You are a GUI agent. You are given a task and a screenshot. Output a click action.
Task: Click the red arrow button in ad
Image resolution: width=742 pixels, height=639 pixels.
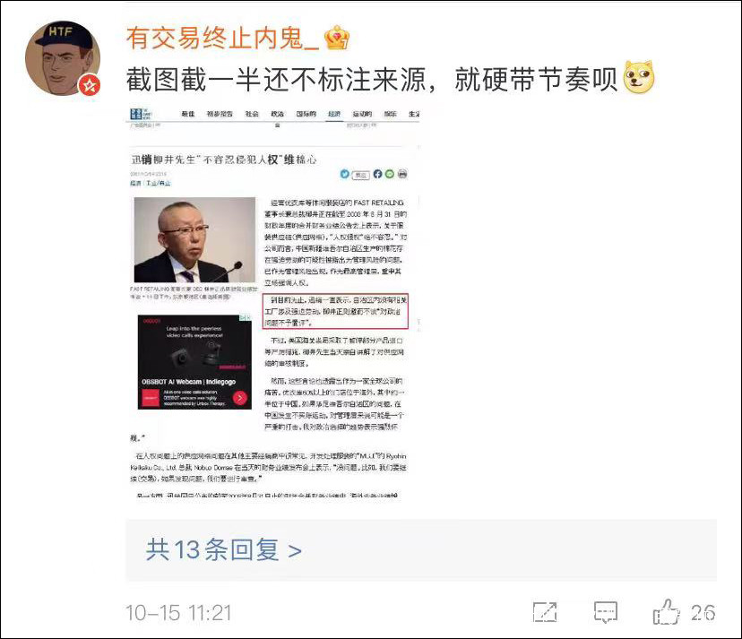(240, 398)
